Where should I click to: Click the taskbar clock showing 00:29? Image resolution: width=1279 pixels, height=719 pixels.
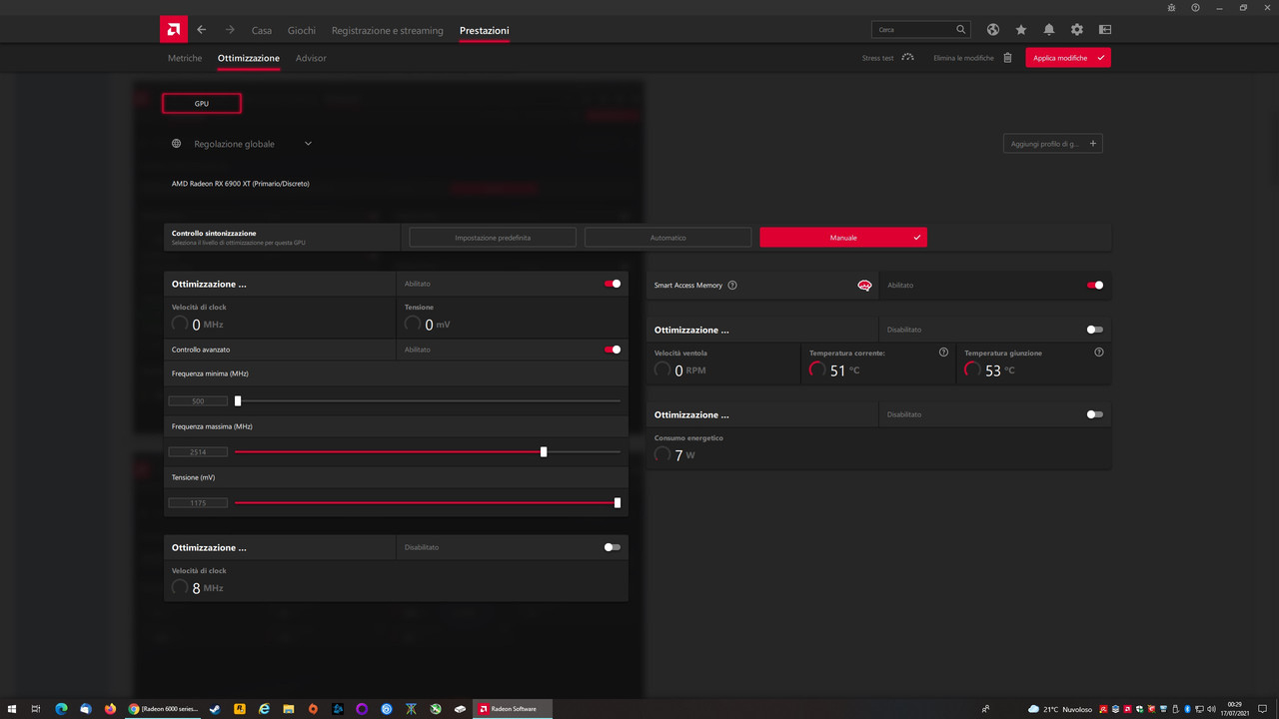tap(1235, 709)
